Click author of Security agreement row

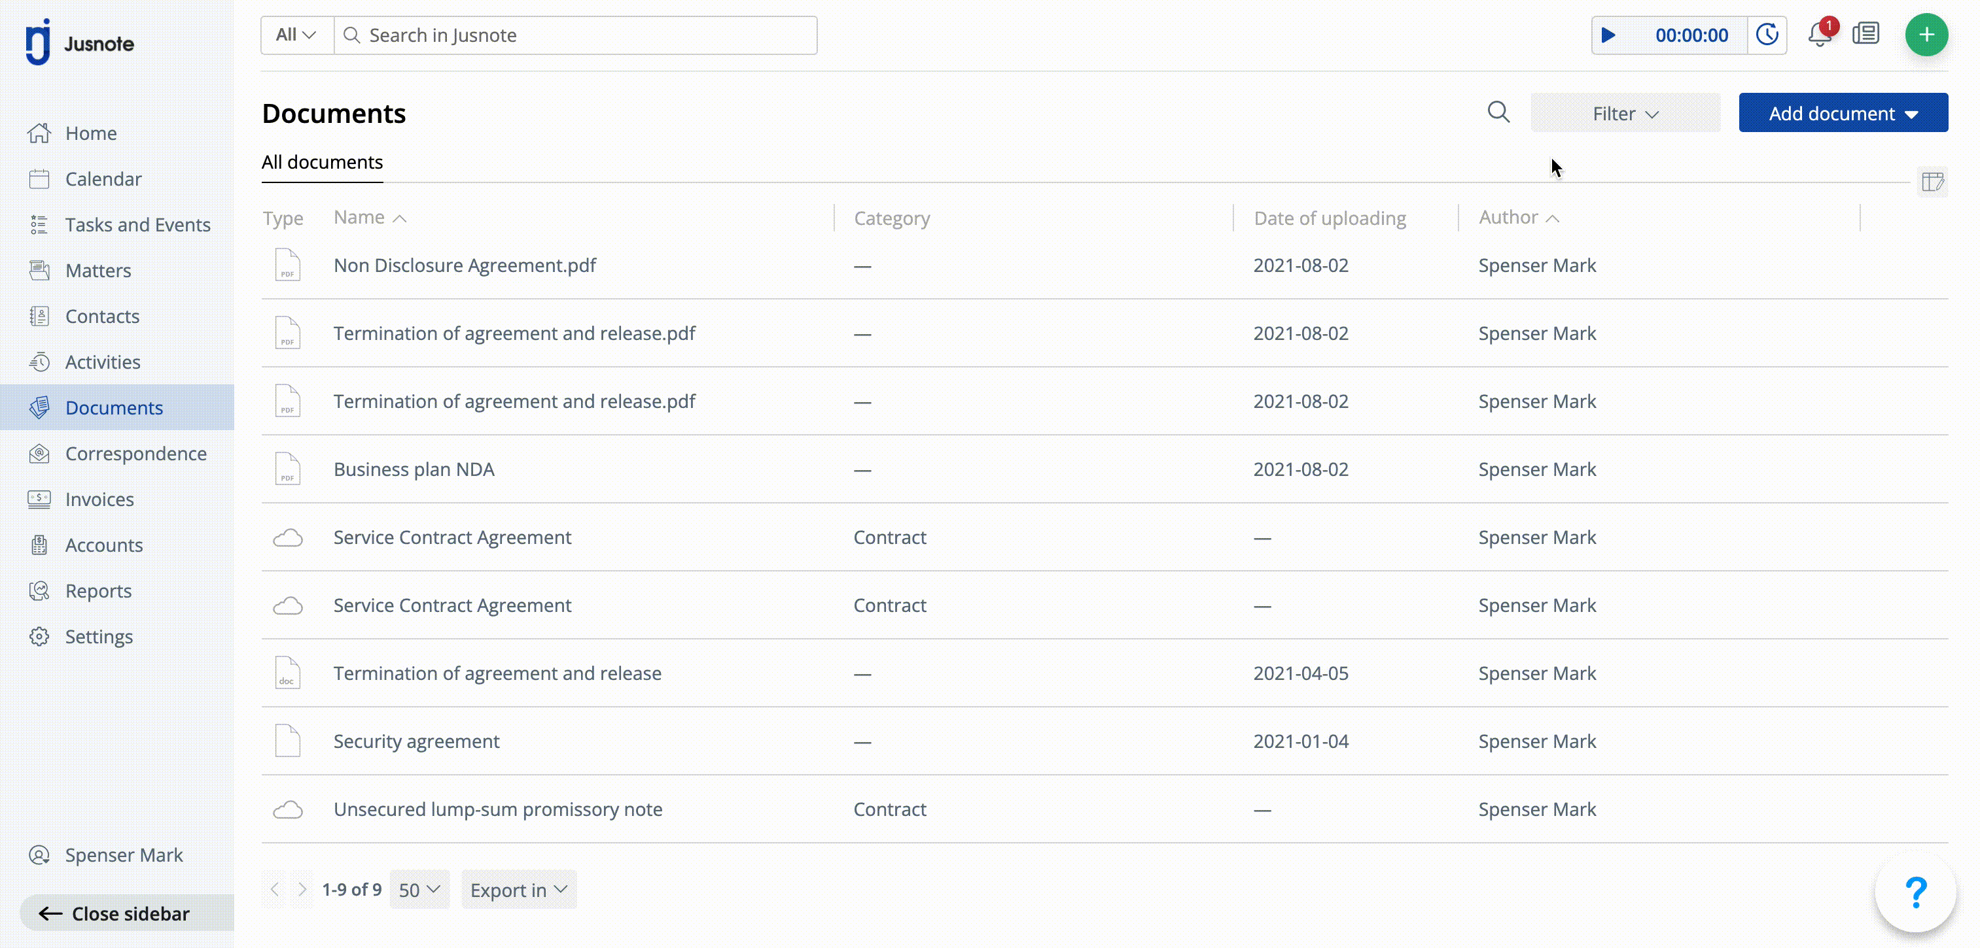tap(1537, 741)
